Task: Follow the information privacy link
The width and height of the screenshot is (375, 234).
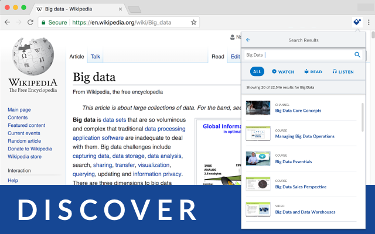Action: [157, 174]
